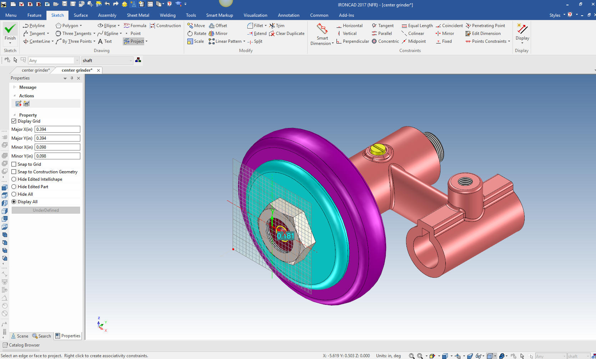Uncheck the Display Grid checkbox
This screenshot has height=359, width=596.
[x=14, y=121]
